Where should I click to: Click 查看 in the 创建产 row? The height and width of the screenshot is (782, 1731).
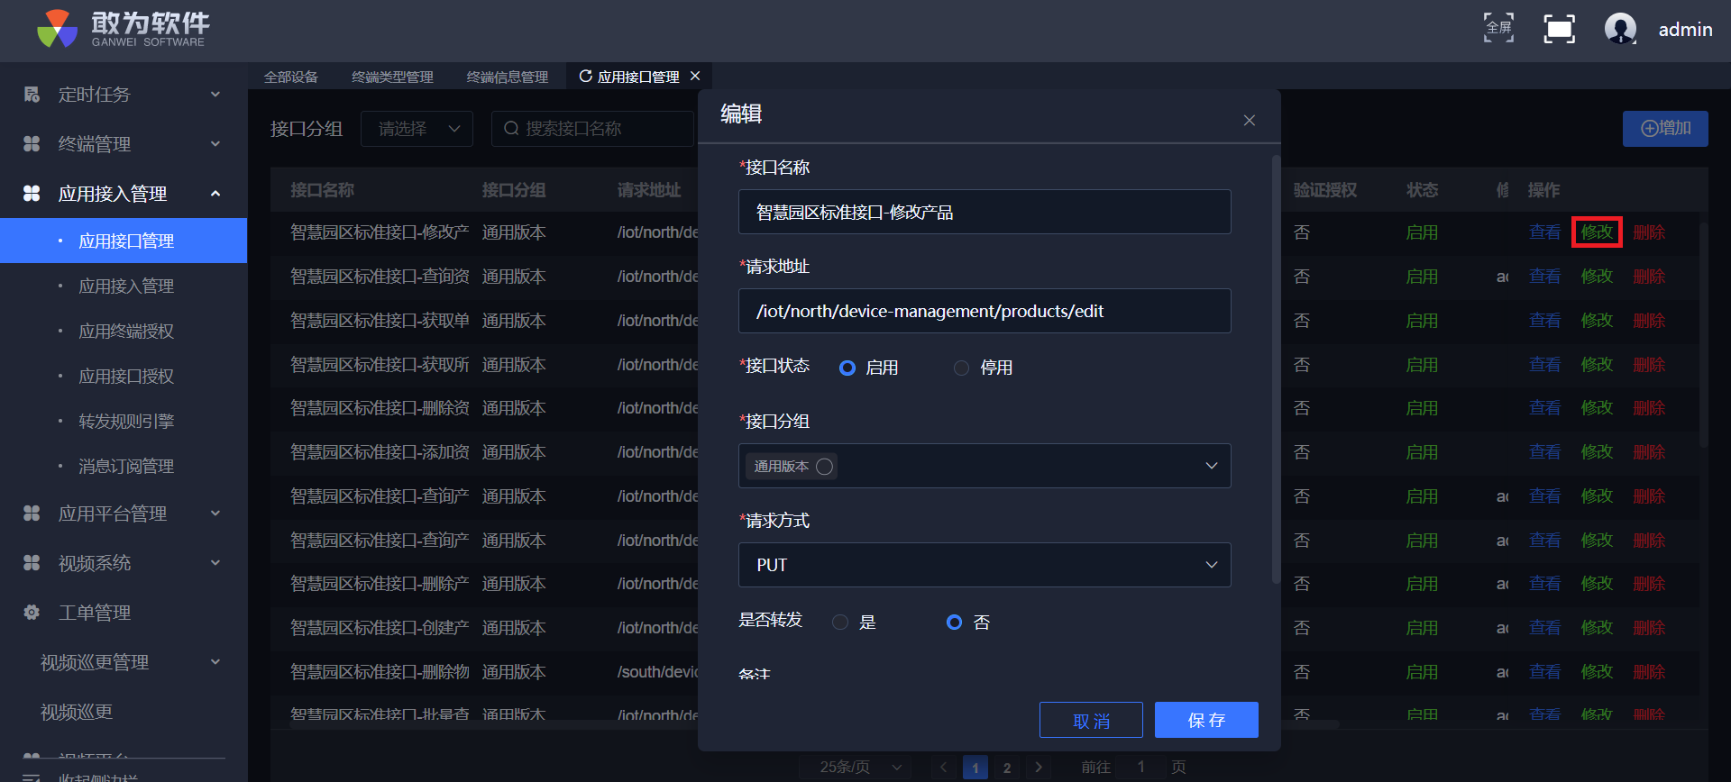(x=1544, y=628)
